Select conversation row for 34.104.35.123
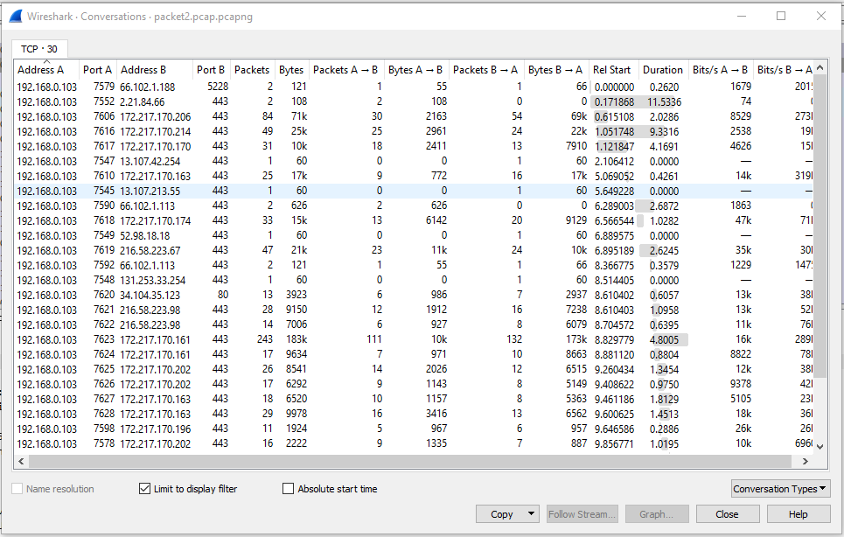This screenshot has height=537, width=844. (150, 295)
